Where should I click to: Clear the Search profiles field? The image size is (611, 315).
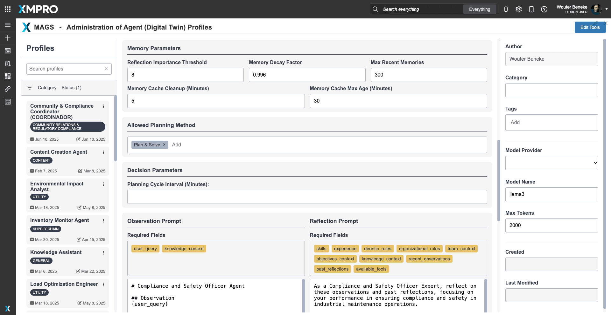tap(106, 69)
